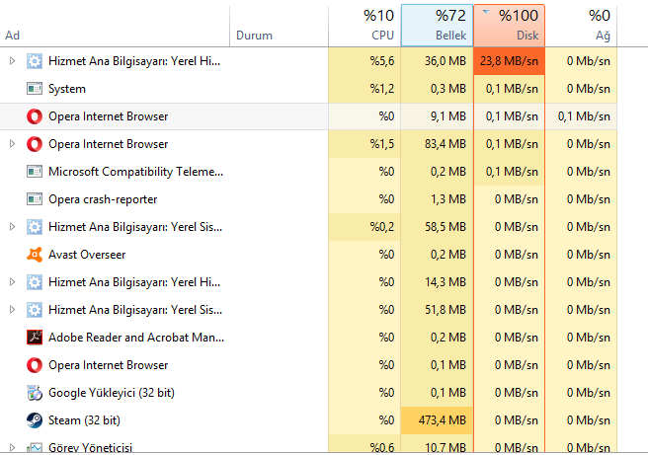Viewport: 648px width, 455px height.
Task: Expand the service host using 58,5 MB memory
Action: coord(13,227)
